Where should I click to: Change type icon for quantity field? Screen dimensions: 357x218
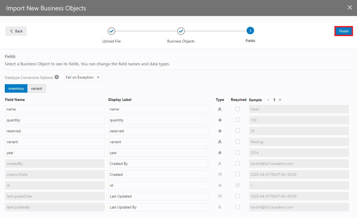point(220,120)
